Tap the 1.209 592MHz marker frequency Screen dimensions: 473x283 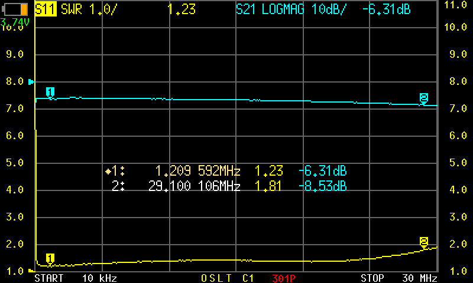click(197, 172)
